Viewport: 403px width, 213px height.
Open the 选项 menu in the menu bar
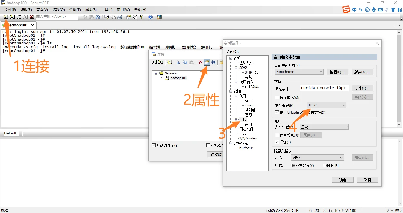(58, 9)
